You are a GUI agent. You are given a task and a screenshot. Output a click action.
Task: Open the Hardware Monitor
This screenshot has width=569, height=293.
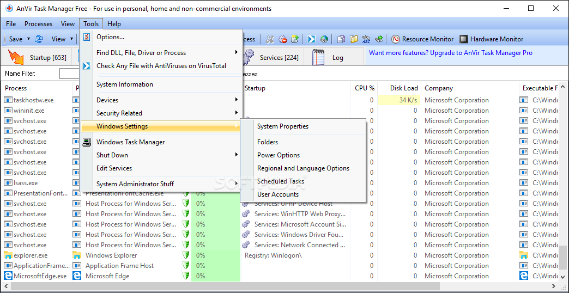click(491, 39)
